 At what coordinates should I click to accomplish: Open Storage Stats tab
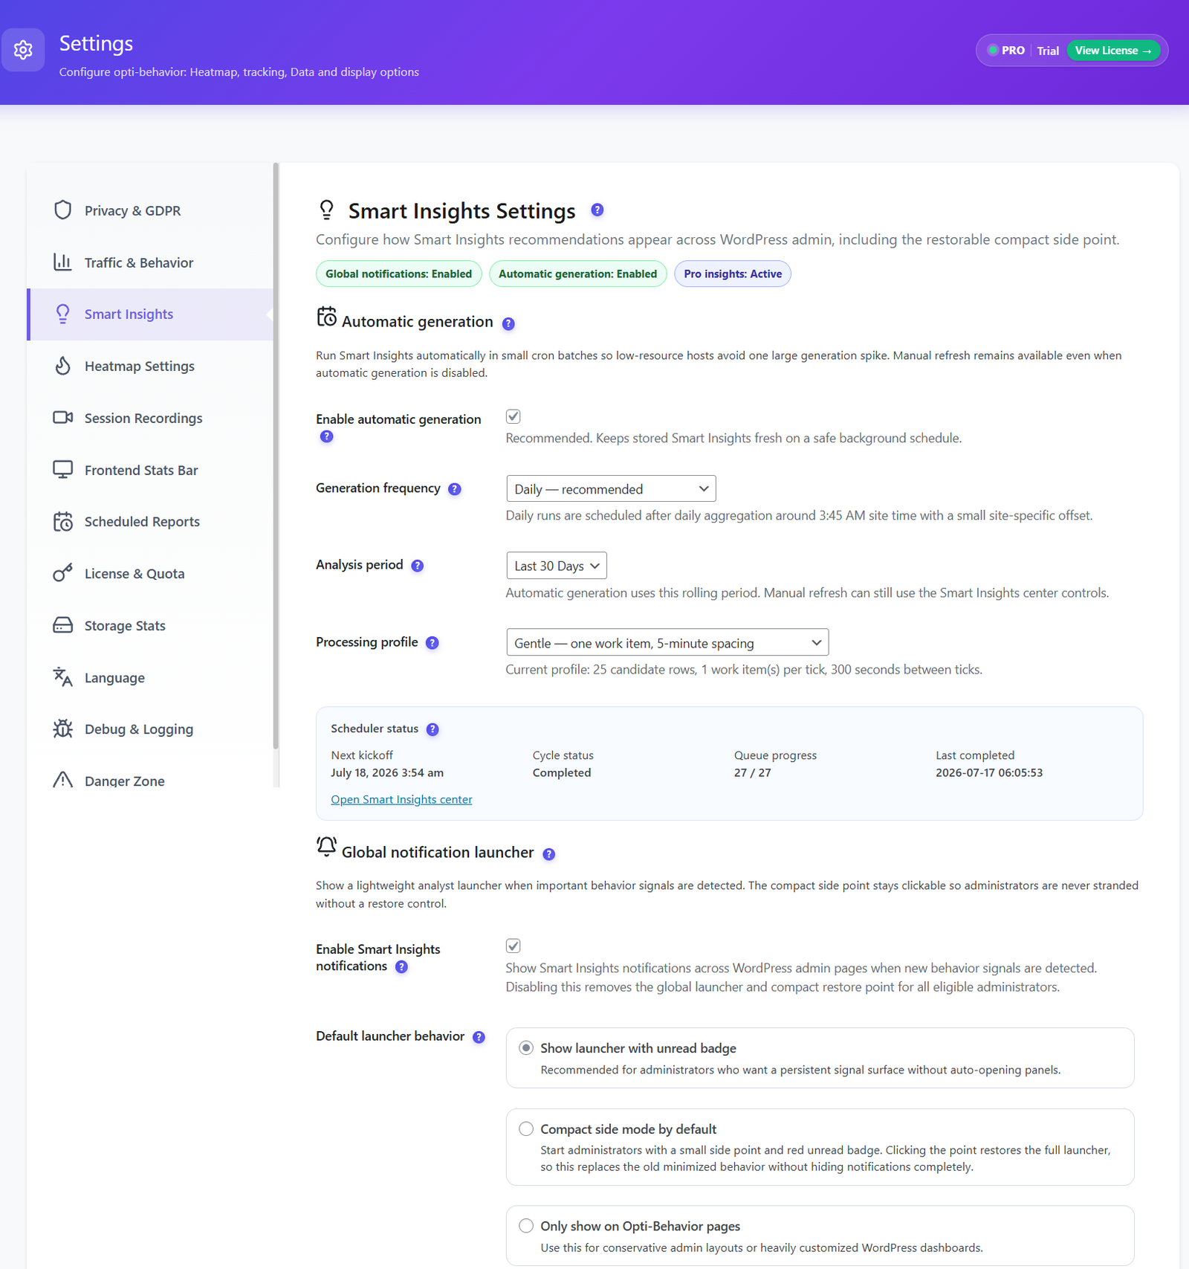pos(150,625)
